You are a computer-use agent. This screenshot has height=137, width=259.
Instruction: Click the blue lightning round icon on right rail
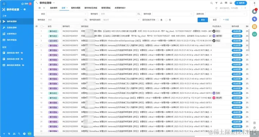tap(254, 19)
